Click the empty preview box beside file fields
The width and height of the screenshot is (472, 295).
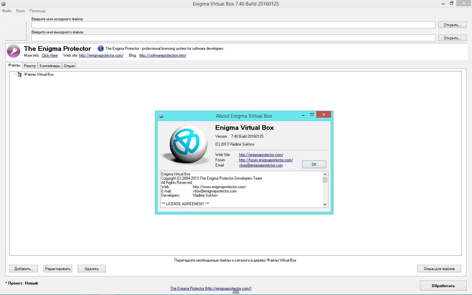[x=16, y=31]
